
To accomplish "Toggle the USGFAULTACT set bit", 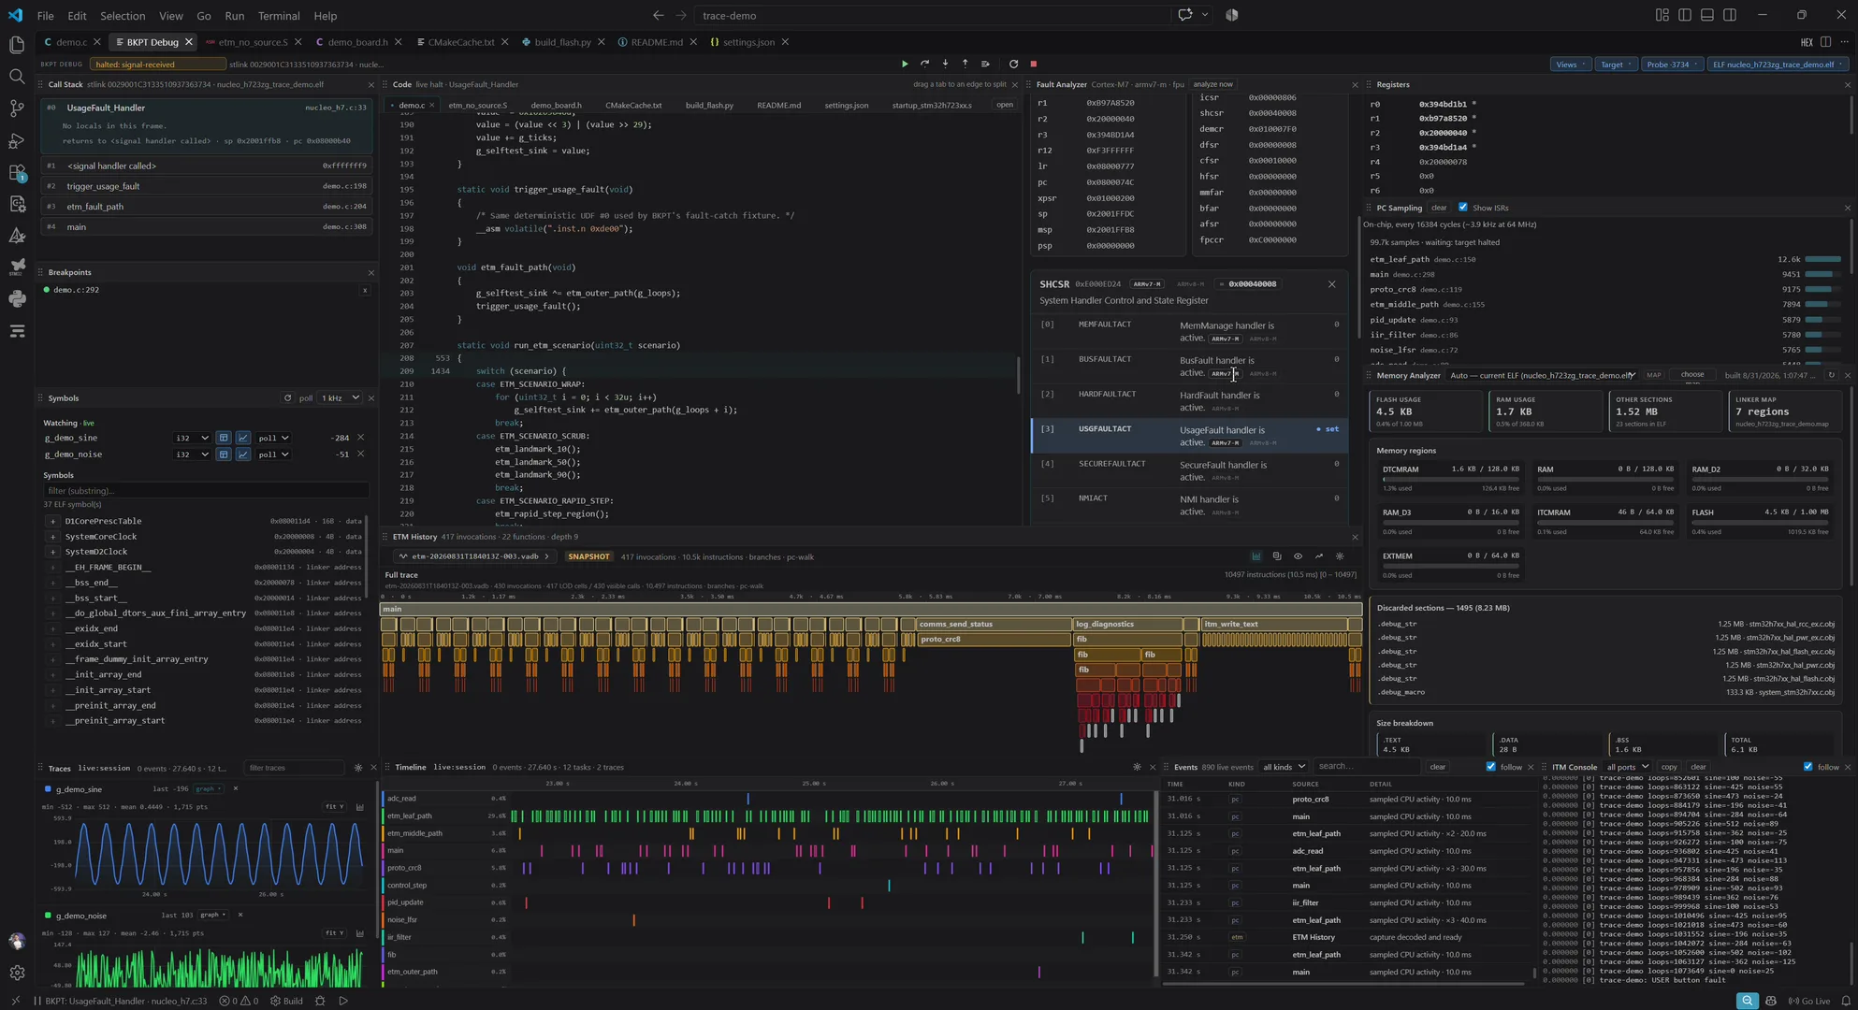I will click(x=1328, y=429).
